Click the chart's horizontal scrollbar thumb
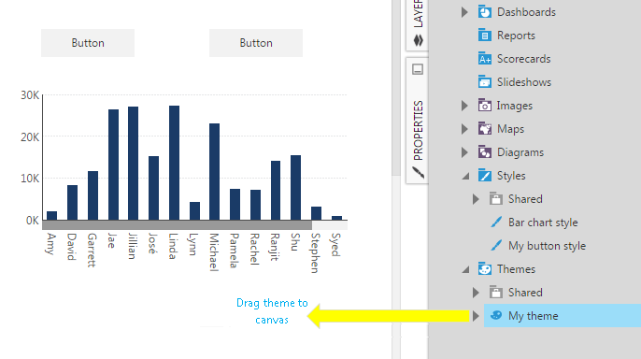The height and width of the screenshot is (359, 641). 177,225
